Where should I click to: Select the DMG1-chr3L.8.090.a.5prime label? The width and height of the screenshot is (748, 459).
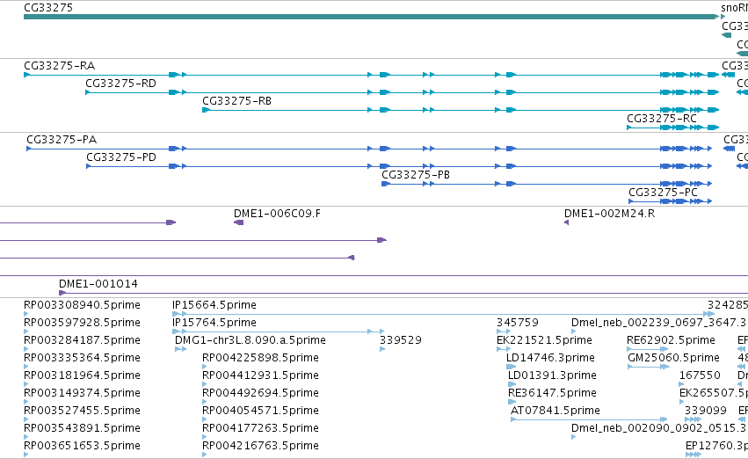[251, 340]
